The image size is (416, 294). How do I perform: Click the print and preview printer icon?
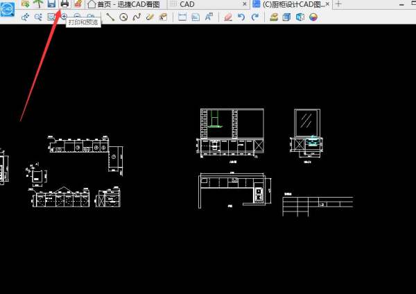(64, 4)
